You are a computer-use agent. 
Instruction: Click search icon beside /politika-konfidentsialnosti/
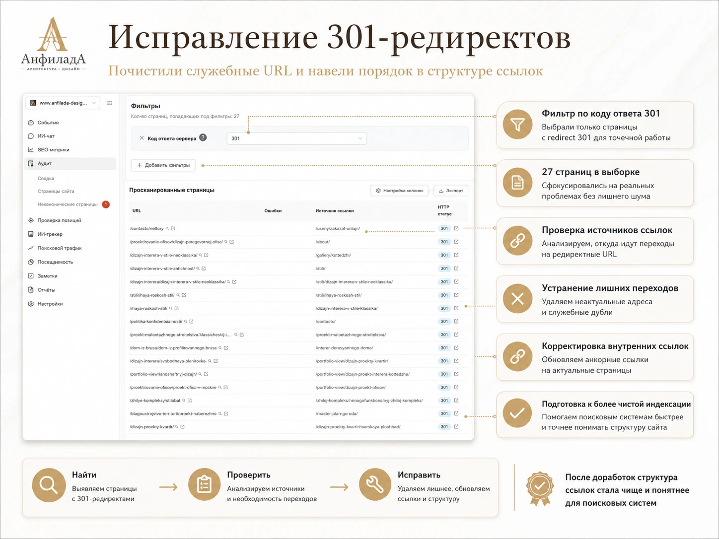coord(186,322)
